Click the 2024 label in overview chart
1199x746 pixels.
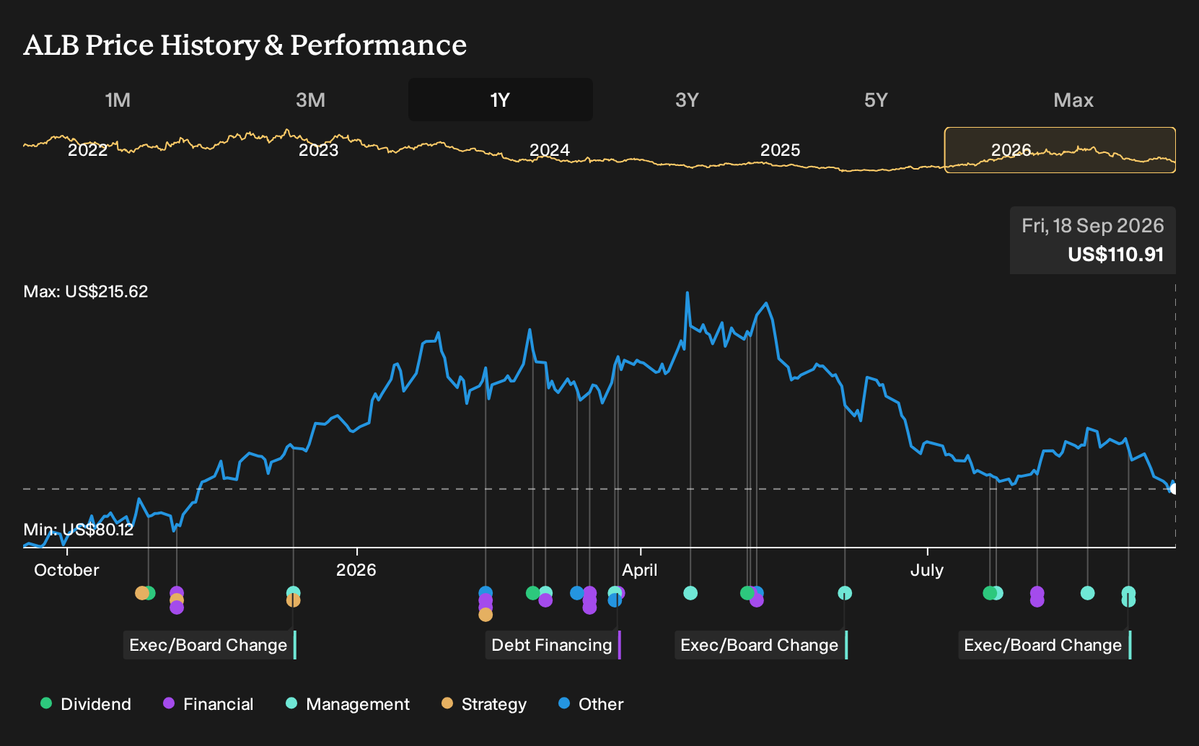click(550, 150)
